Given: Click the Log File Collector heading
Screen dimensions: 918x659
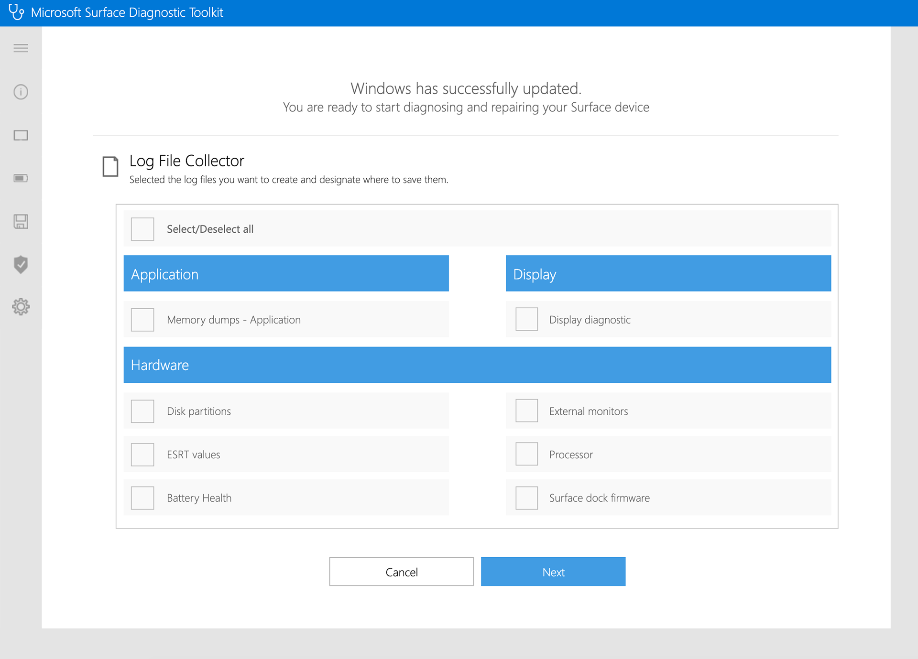Looking at the screenshot, I should coord(187,162).
